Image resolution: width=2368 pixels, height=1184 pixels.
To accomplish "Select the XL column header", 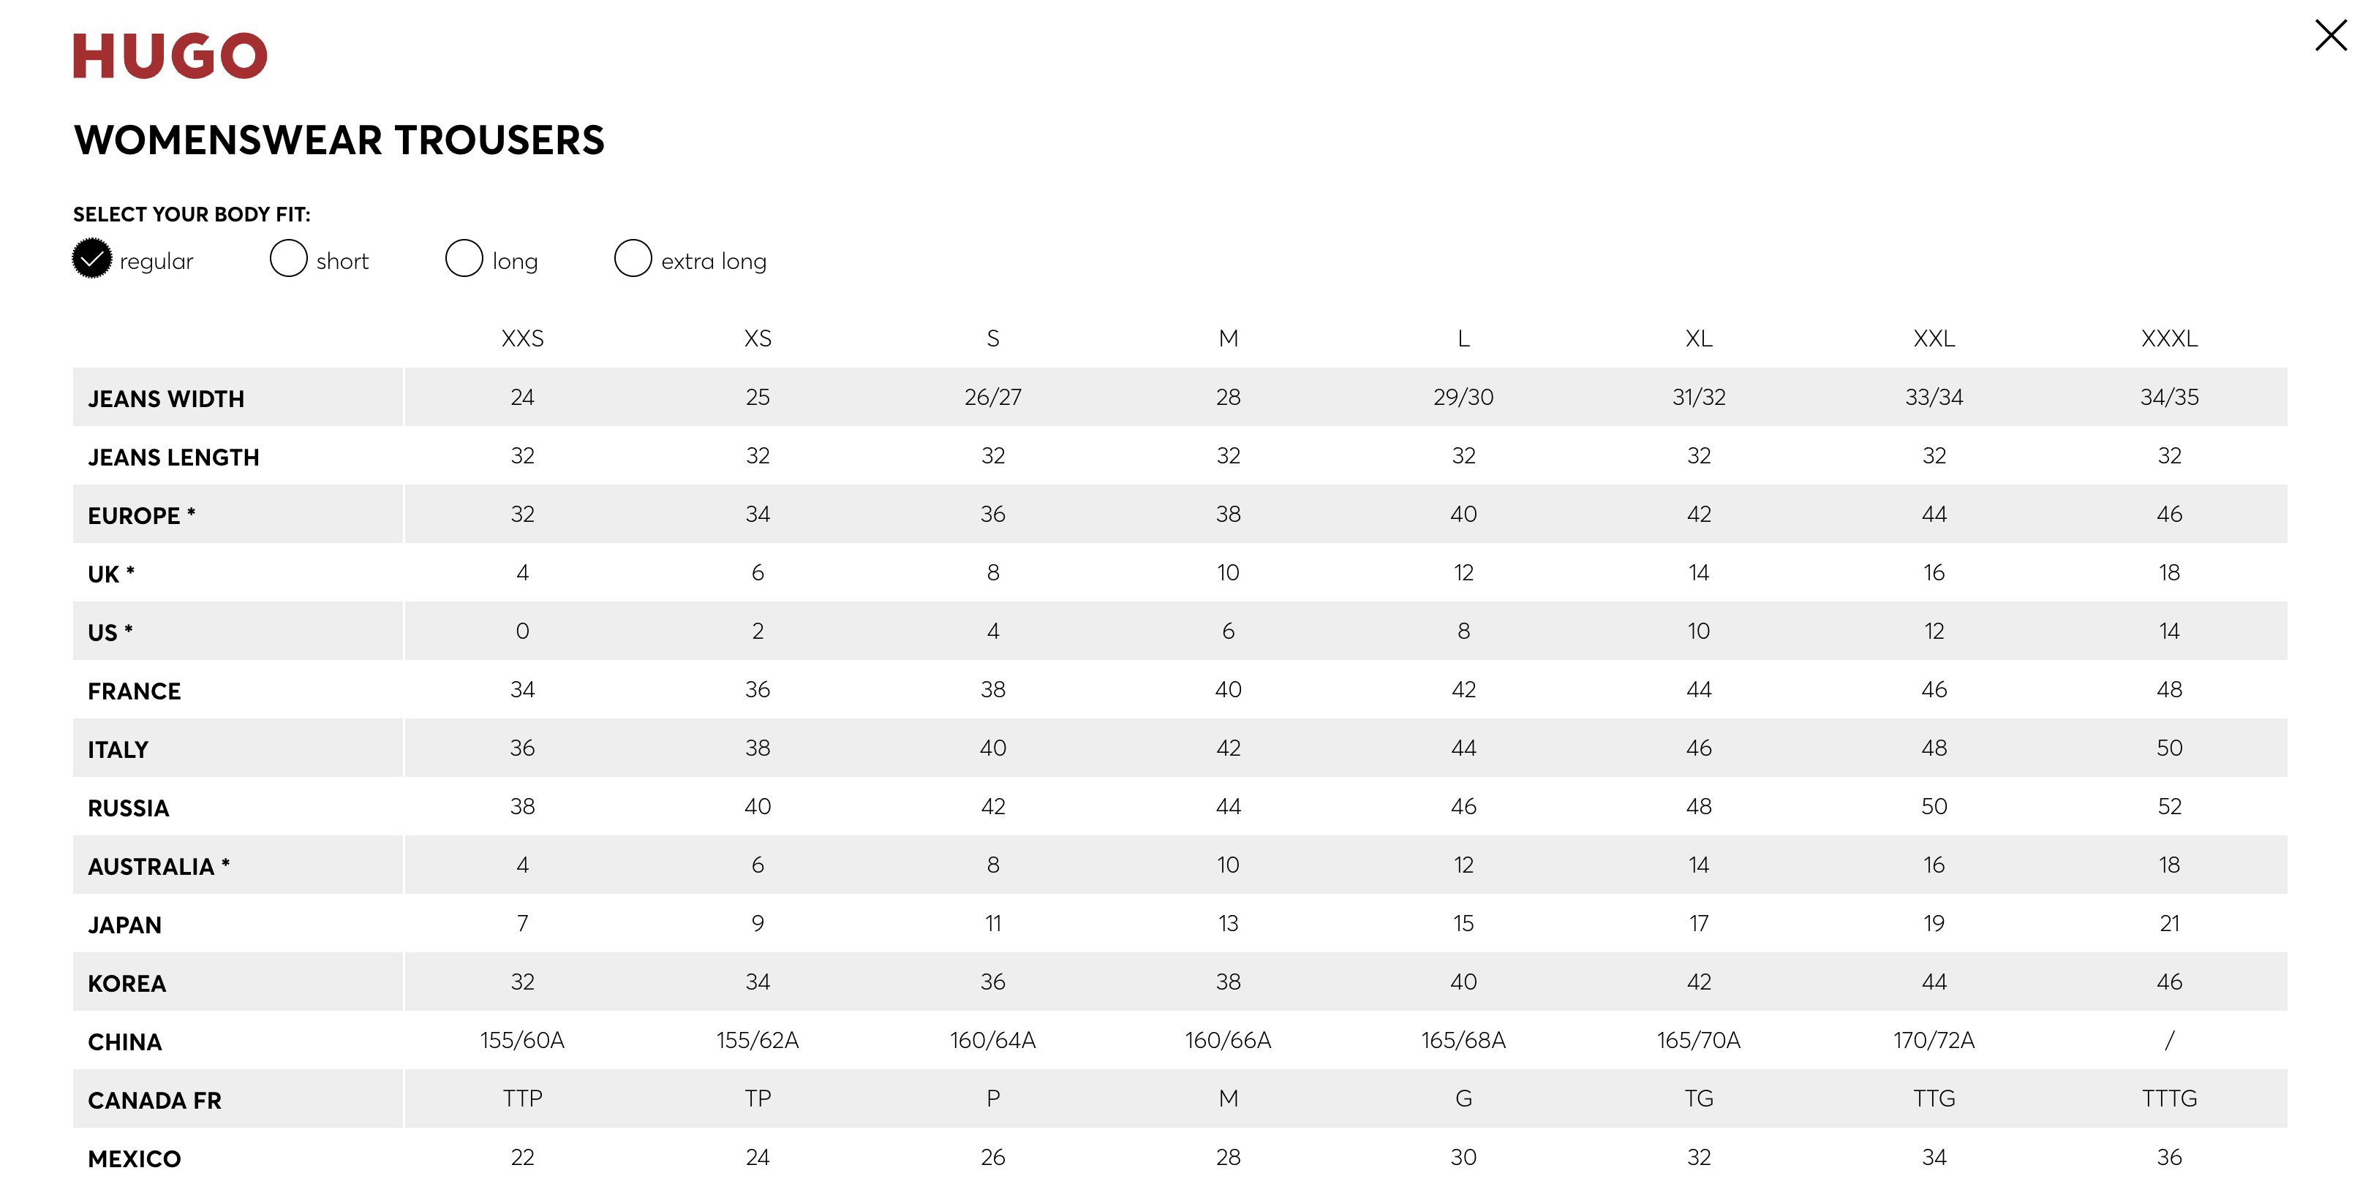I will [1699, 339].
